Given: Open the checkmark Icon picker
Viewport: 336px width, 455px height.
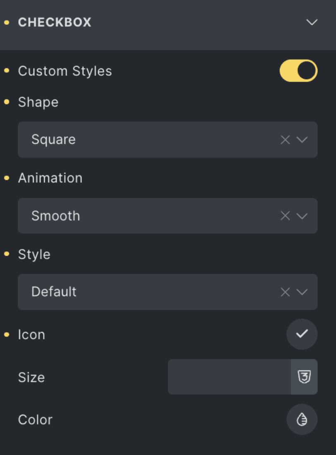Looking at the screenshot, I should (302, 334).
